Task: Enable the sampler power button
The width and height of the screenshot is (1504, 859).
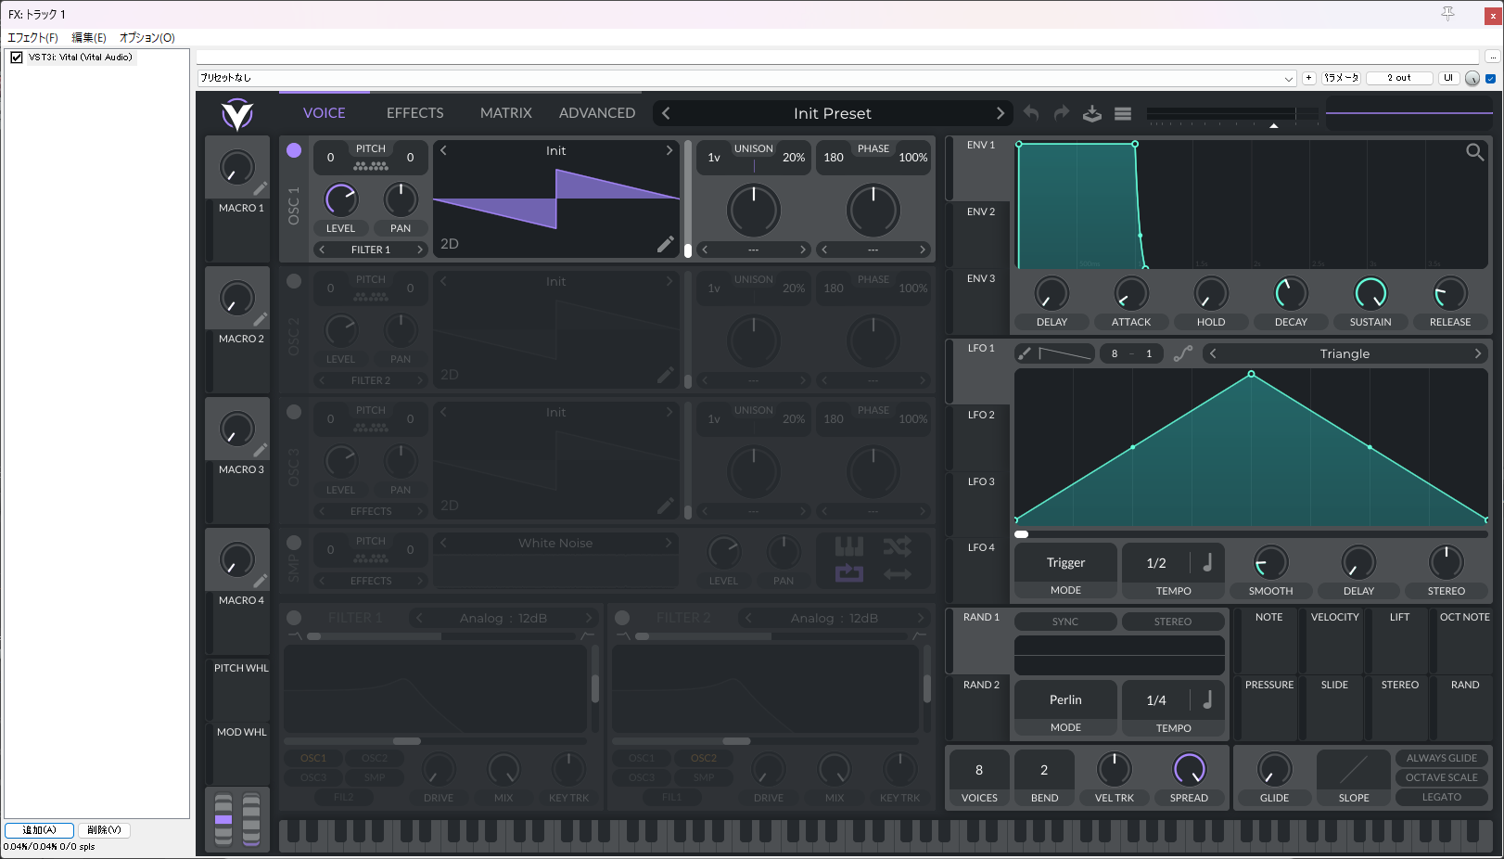Action: (x=294, y=543)
